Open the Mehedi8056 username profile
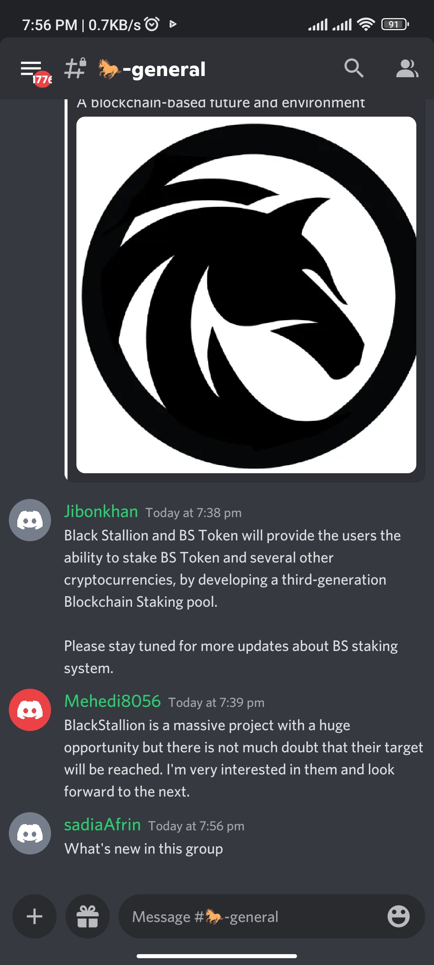The width and height of the screenshot is (434, 965). 113,701
